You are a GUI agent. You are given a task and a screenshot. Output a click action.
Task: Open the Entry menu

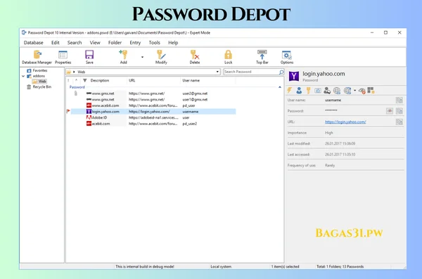point(135,42)
